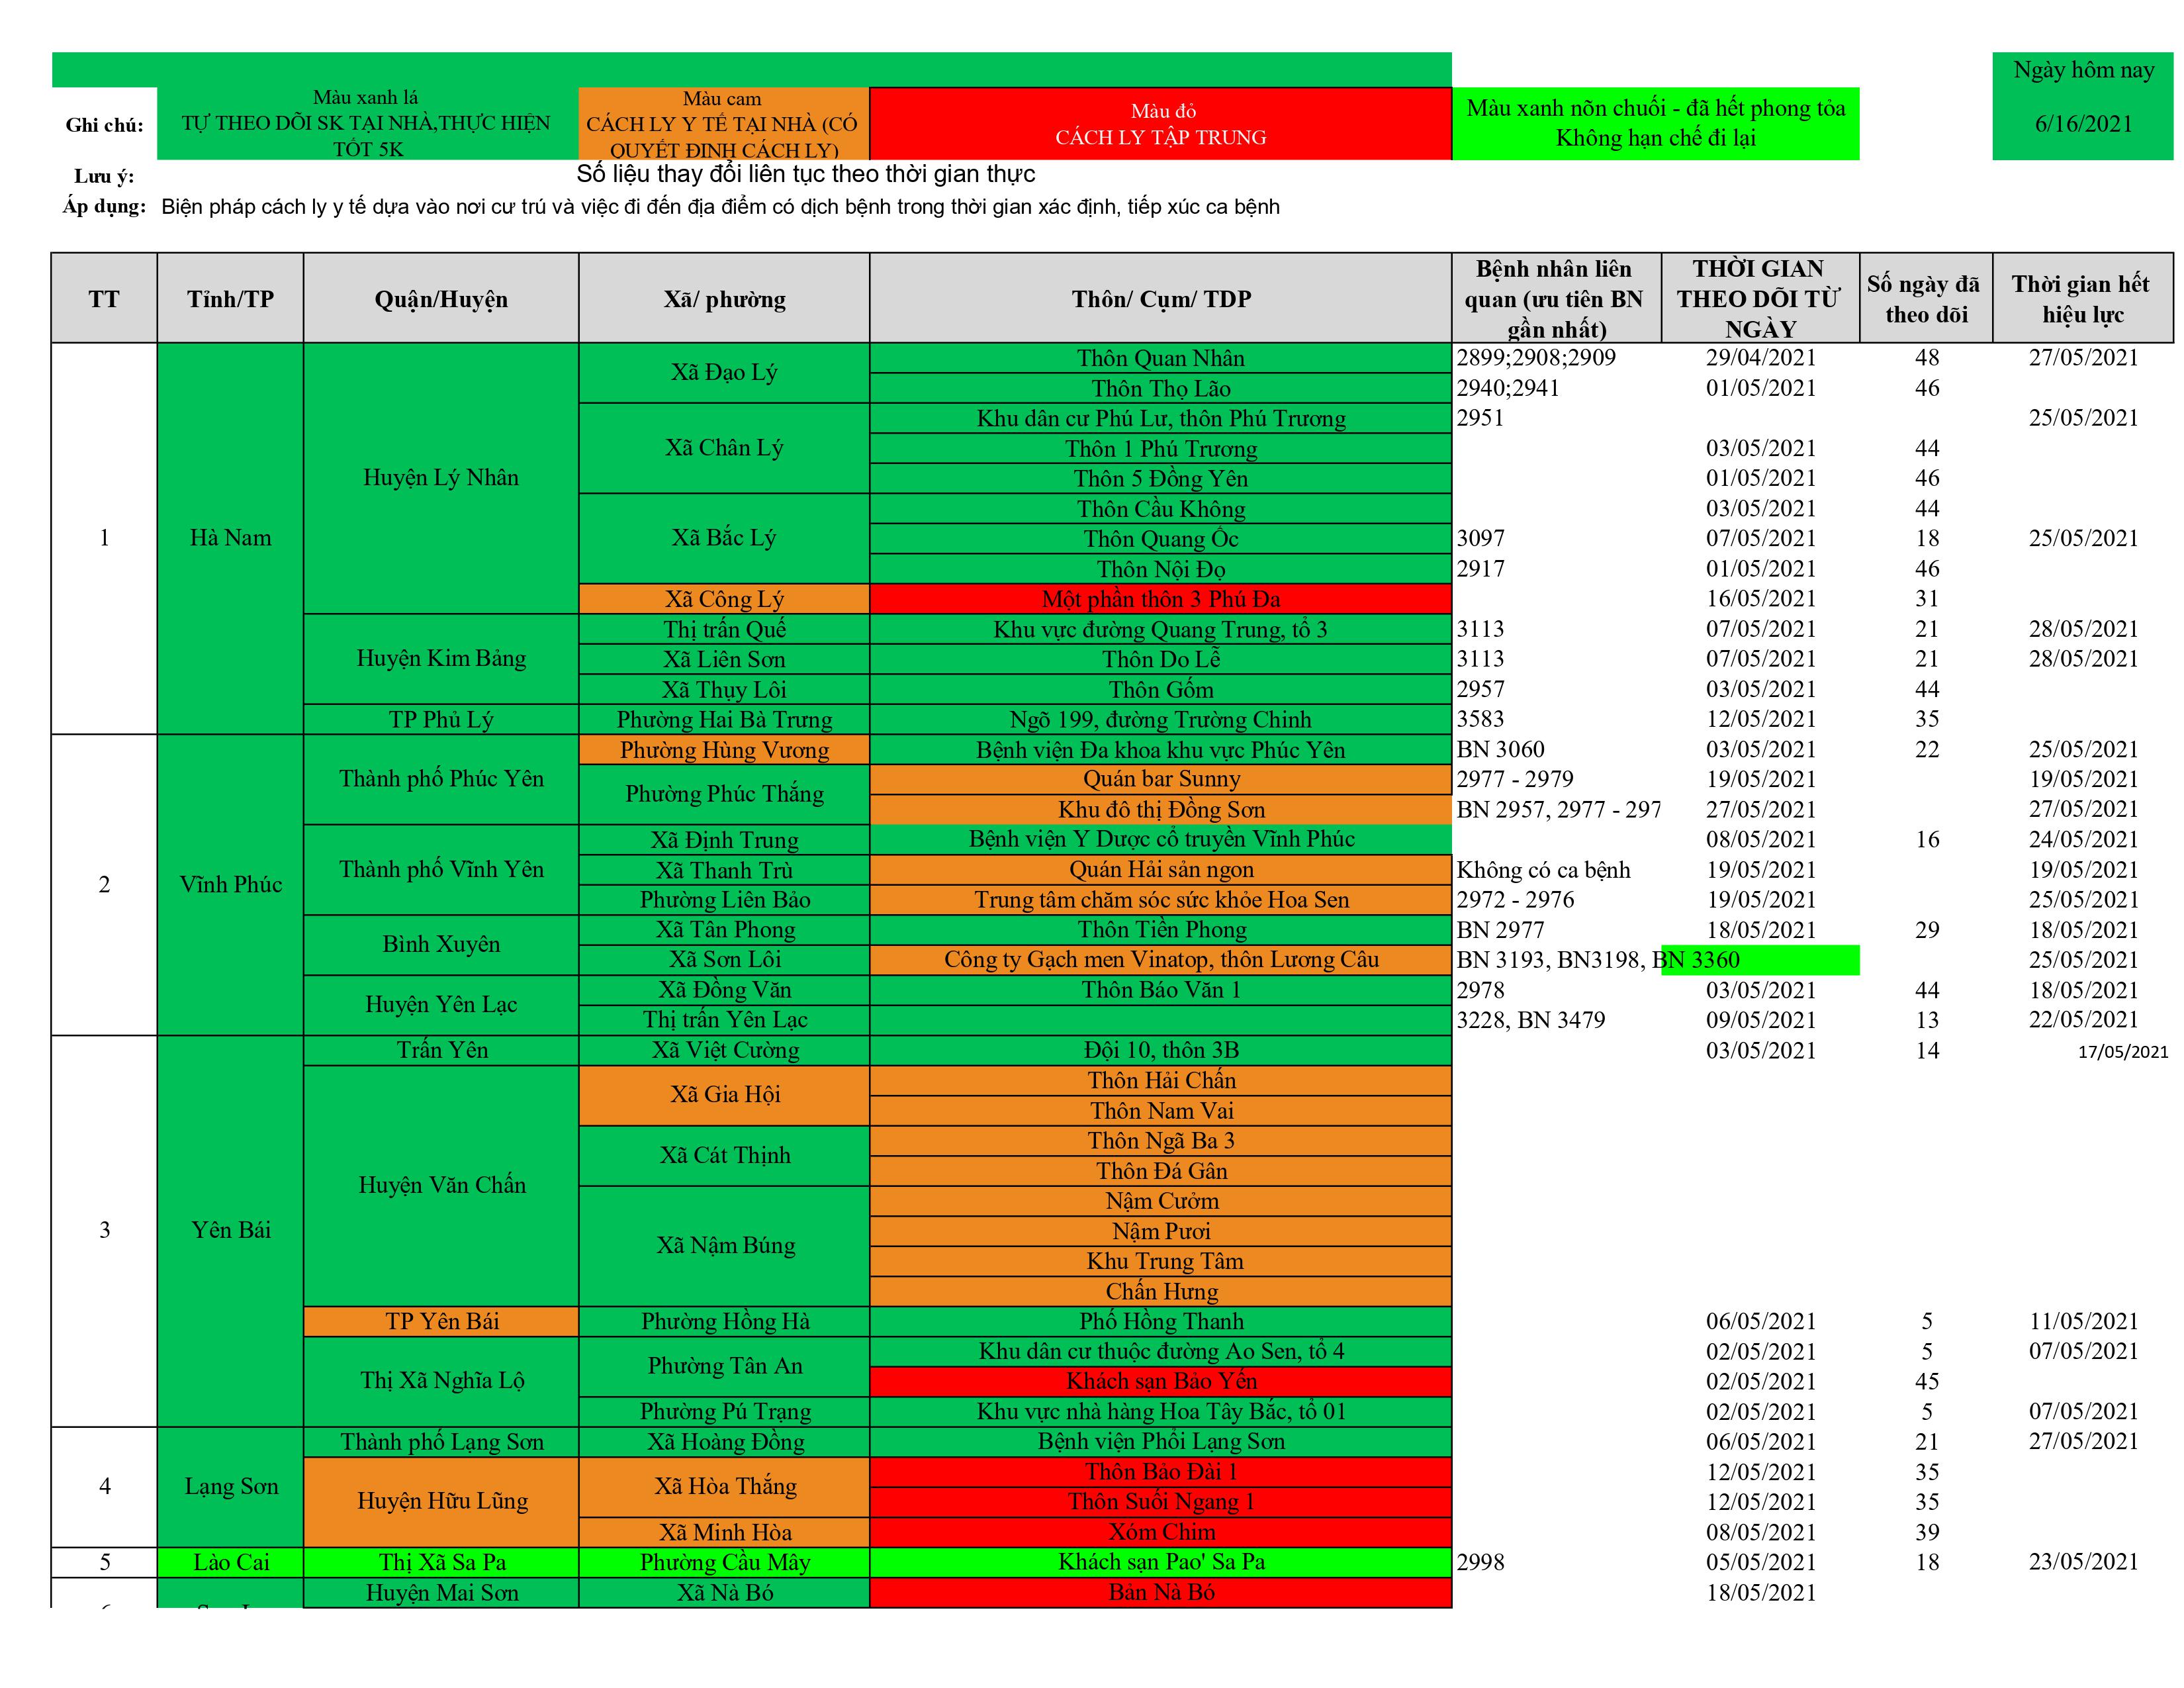Click the Số ngày đã theo dõi header
Image resolution: width=2184 pixels, height=1688 pixels.
(x=1926, y=299)
